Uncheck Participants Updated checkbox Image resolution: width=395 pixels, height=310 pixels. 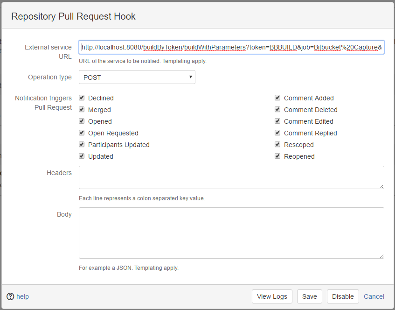click(82, 145)
